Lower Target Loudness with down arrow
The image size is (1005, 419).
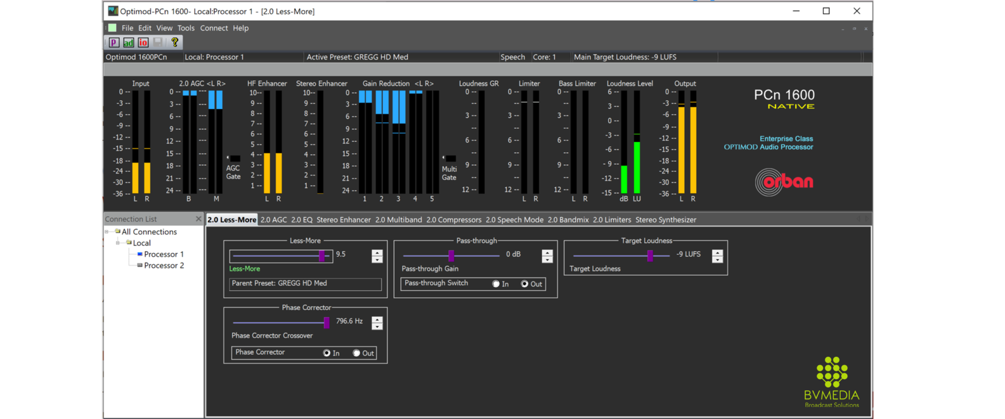point(717,259)
